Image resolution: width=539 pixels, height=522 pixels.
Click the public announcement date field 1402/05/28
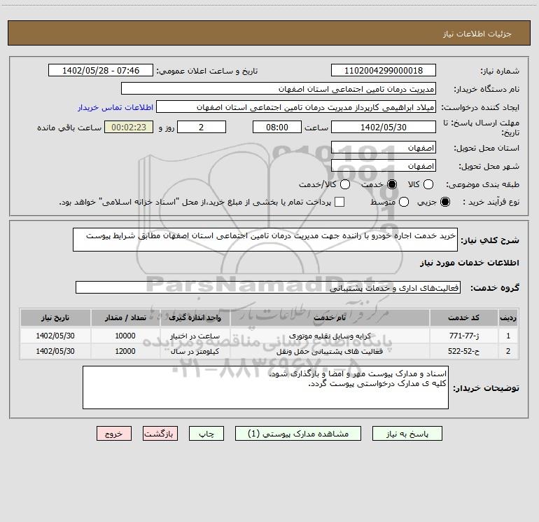pos(101,70)
